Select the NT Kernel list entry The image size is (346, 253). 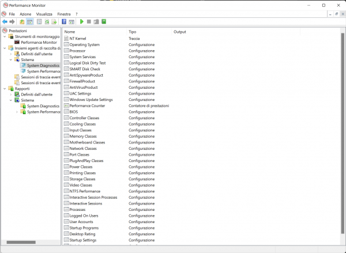(x=77, y=38)
